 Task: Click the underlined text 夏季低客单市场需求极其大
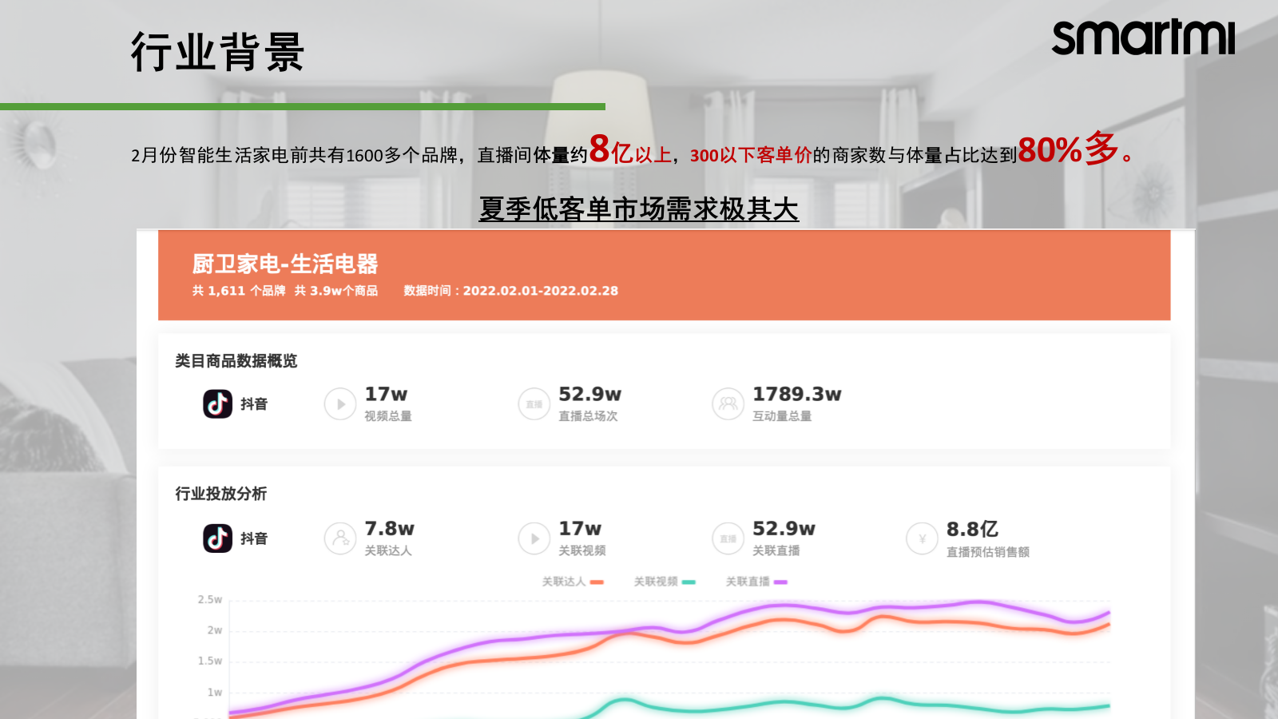pyautogui.click(x=638, y=209)
